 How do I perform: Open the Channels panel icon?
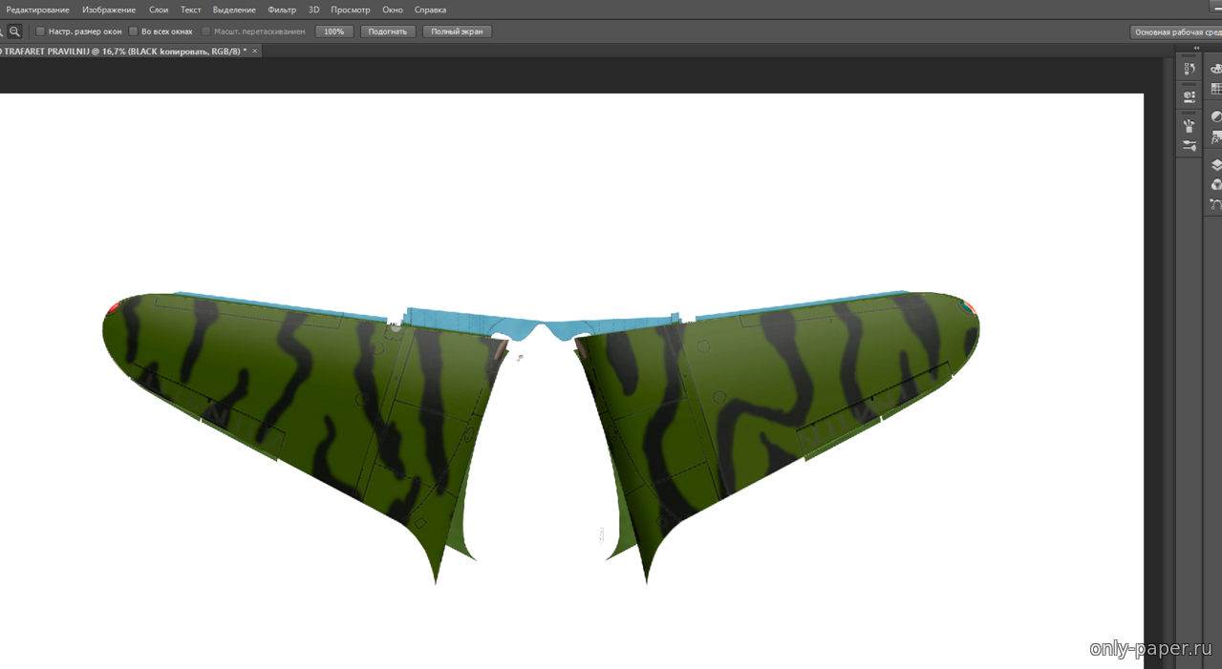(1216, 184)
